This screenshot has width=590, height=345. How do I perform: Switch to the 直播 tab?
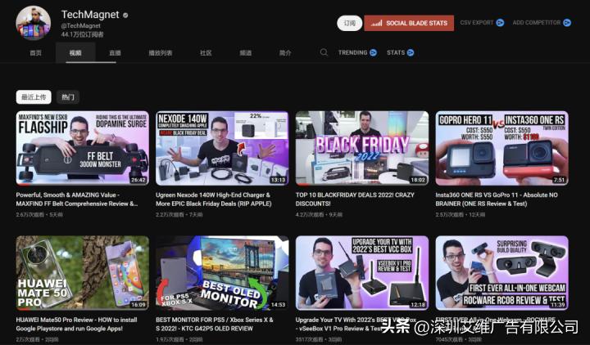pyautogui.click(x=116, y=53)
